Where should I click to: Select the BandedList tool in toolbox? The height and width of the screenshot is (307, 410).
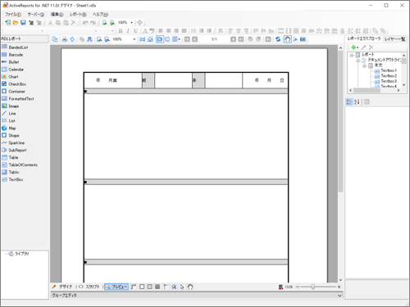tap(15, 47)
